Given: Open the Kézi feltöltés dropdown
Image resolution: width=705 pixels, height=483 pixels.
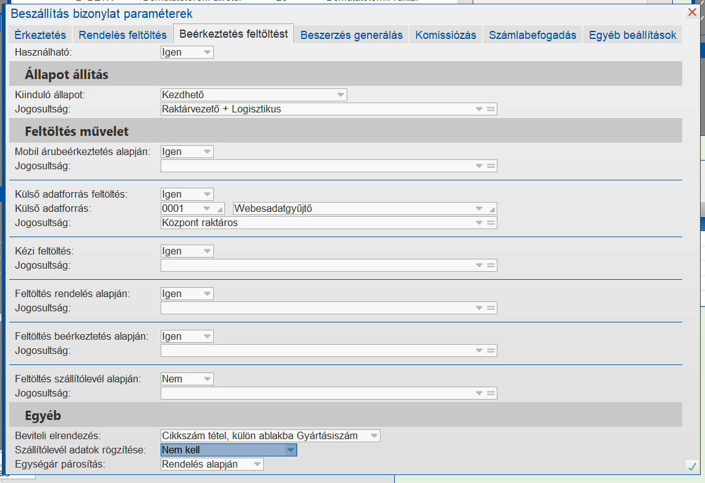Looking at the screenshot, I should point(207,251).
